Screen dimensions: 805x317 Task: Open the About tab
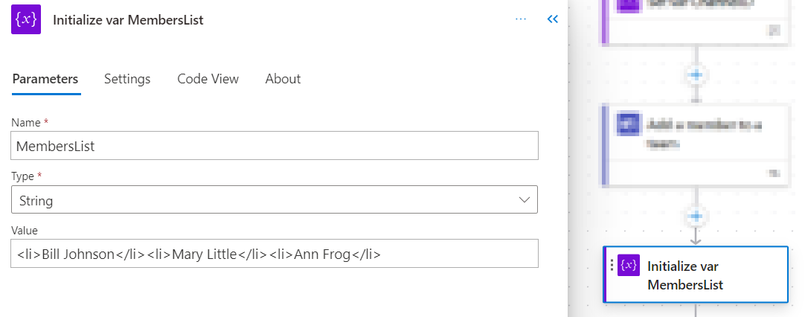[283, 79]
